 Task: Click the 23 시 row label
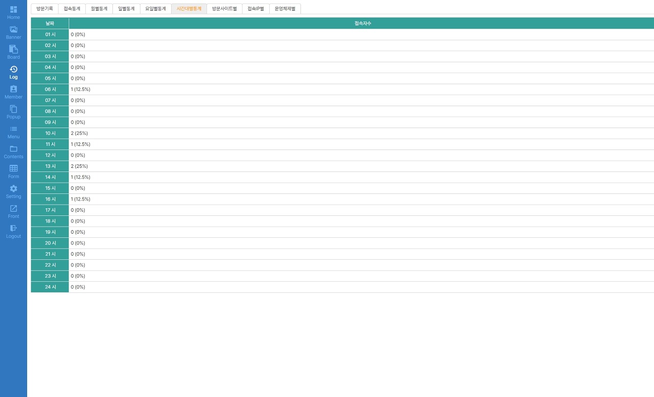click(x=50, y=276)
